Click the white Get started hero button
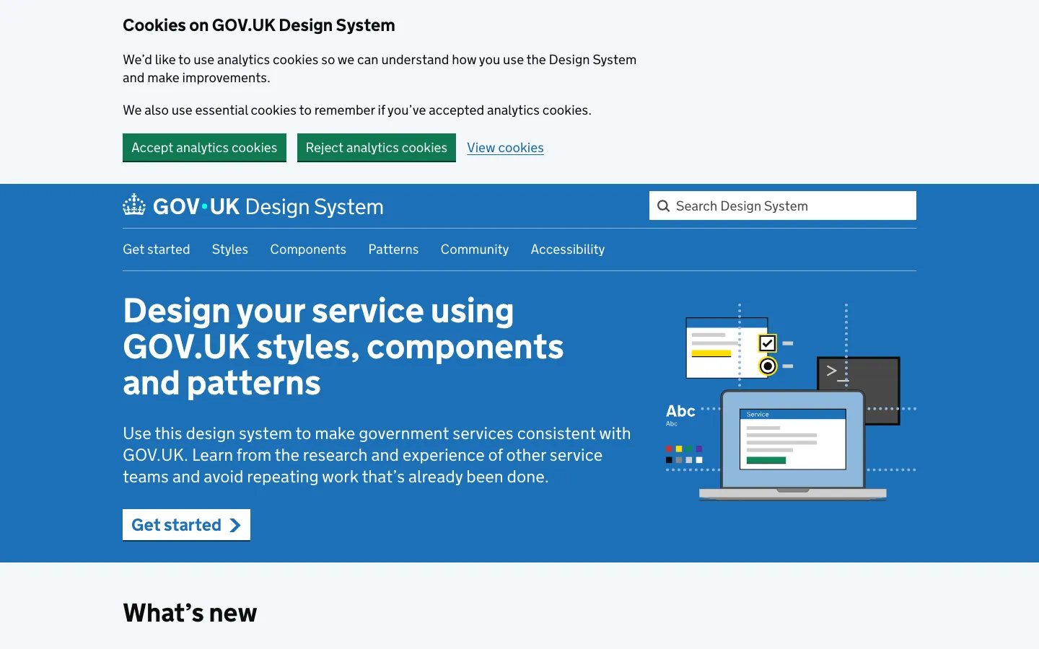Image resolution: width=1039 pixels, height=649 pixels. 186,525
